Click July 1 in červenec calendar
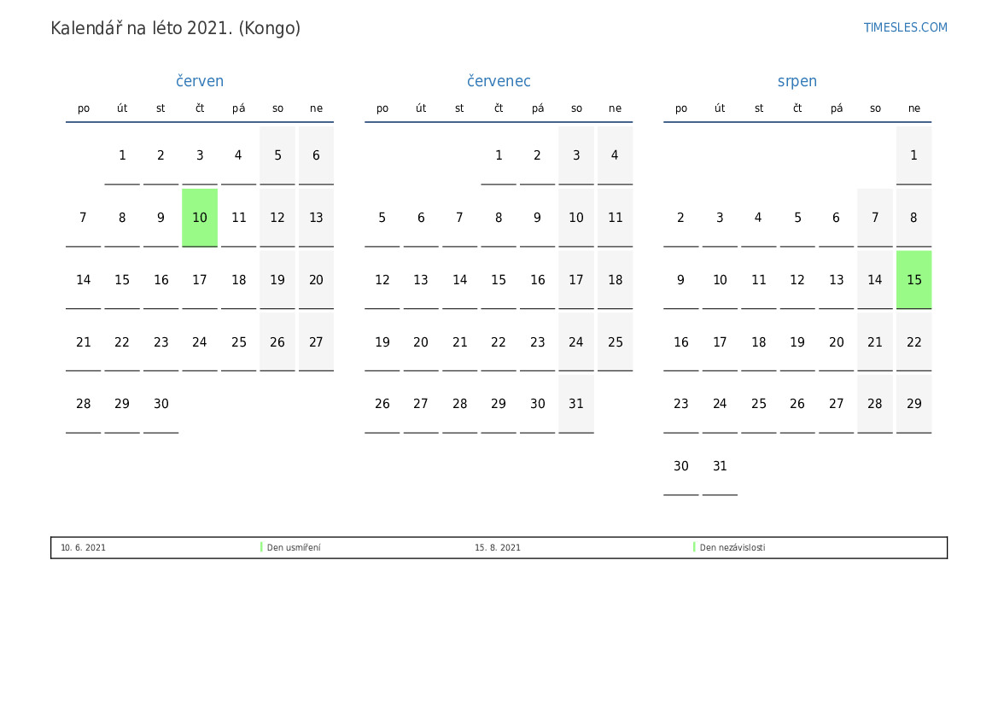Image resolution: width=998 pixels, height=706 pixels. [499, 155]
